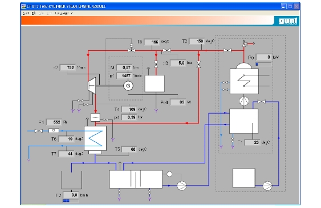
Task: Click the feed water pump symbol beside tank
Action: click(181, 186)
